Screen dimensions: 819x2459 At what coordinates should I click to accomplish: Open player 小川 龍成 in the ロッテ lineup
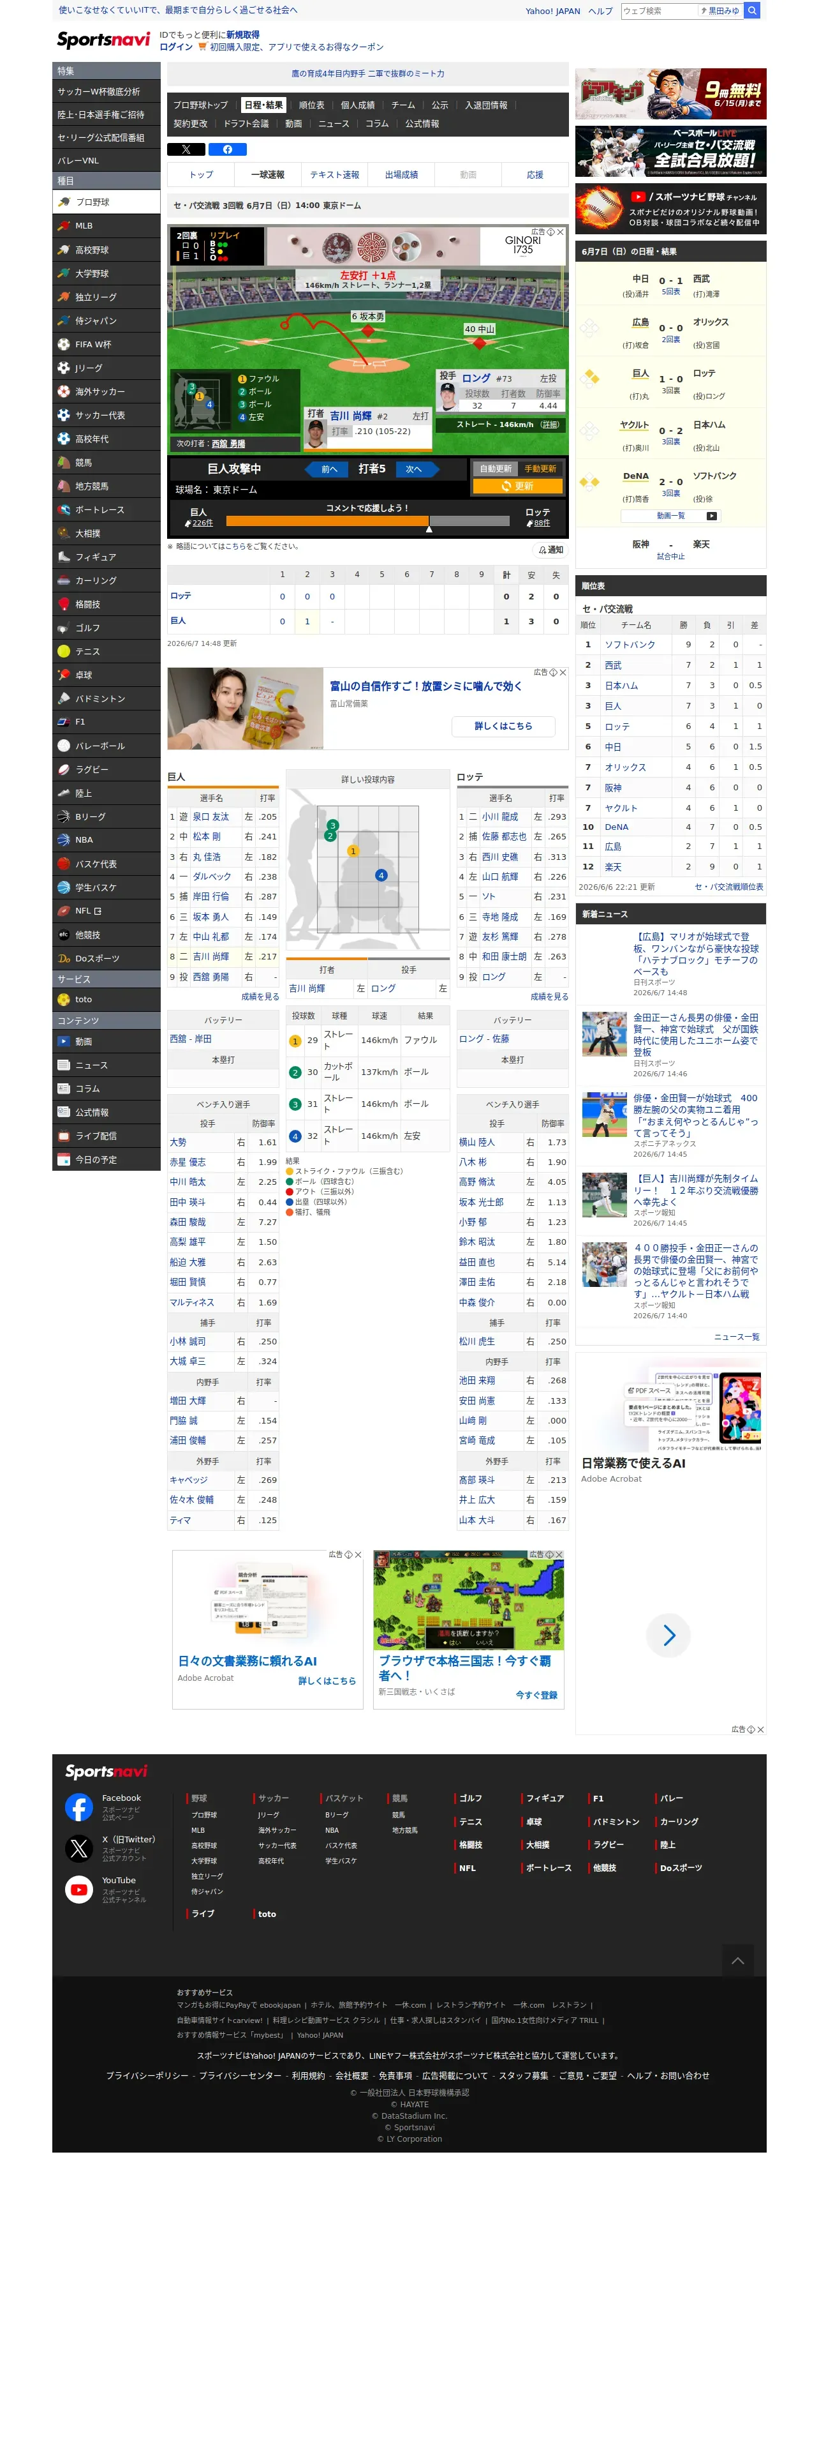[x=499, y=817]
